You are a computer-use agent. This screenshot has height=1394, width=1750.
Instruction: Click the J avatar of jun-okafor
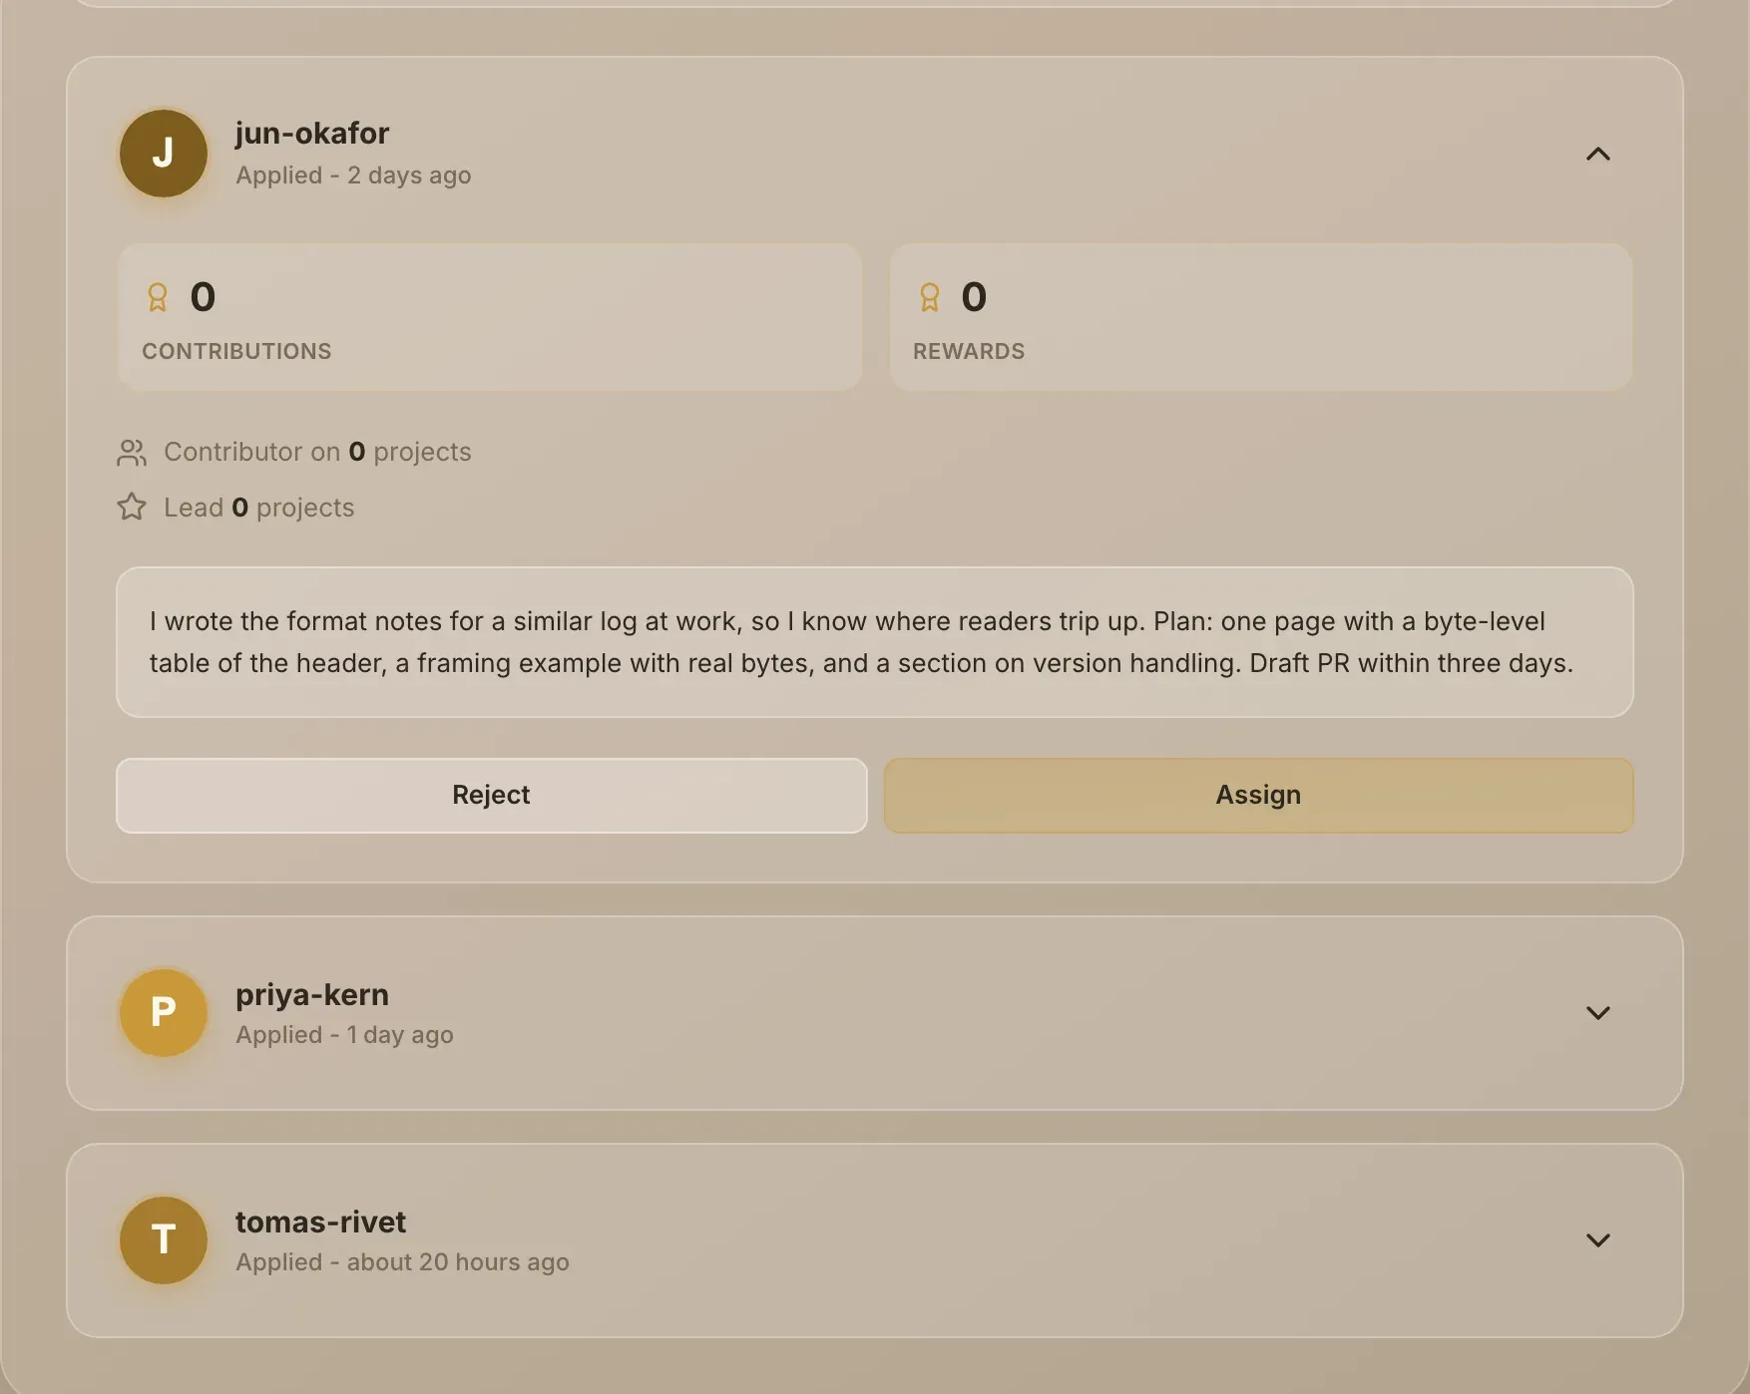[163, 154]
